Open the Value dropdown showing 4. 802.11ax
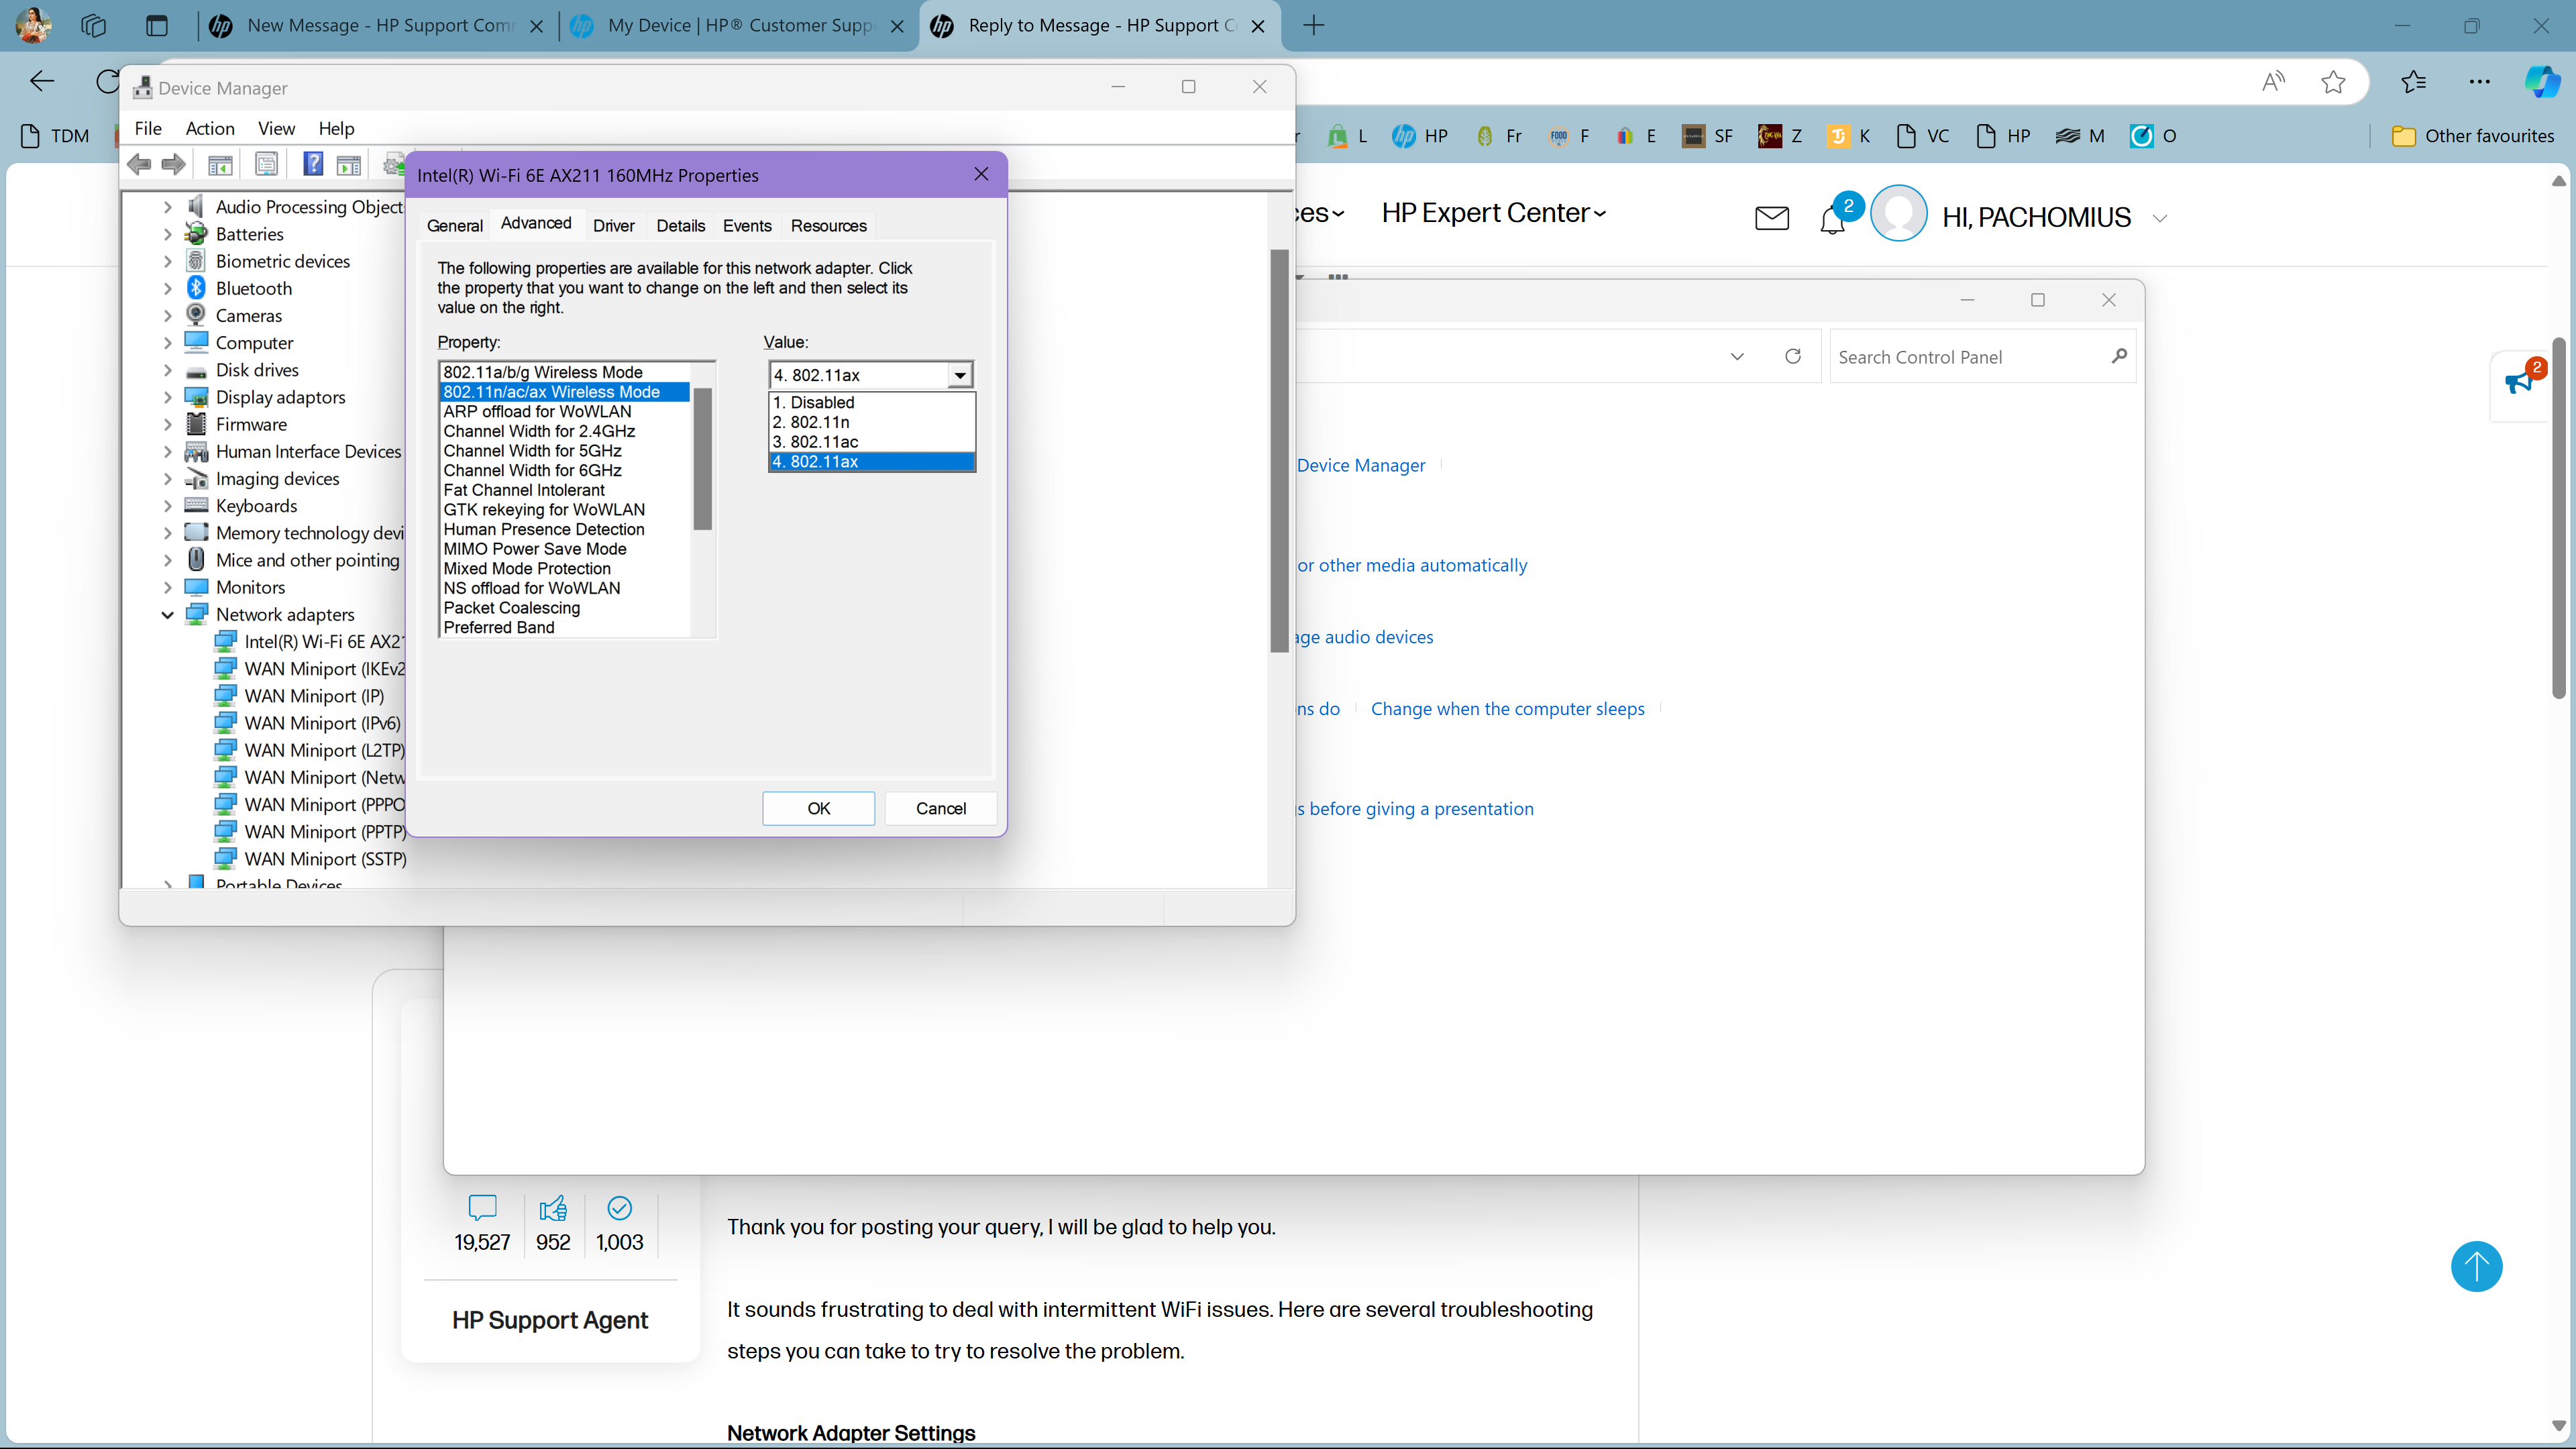Image resolution: width=2576 pixels, height=1449 pixels. (958, 374)
